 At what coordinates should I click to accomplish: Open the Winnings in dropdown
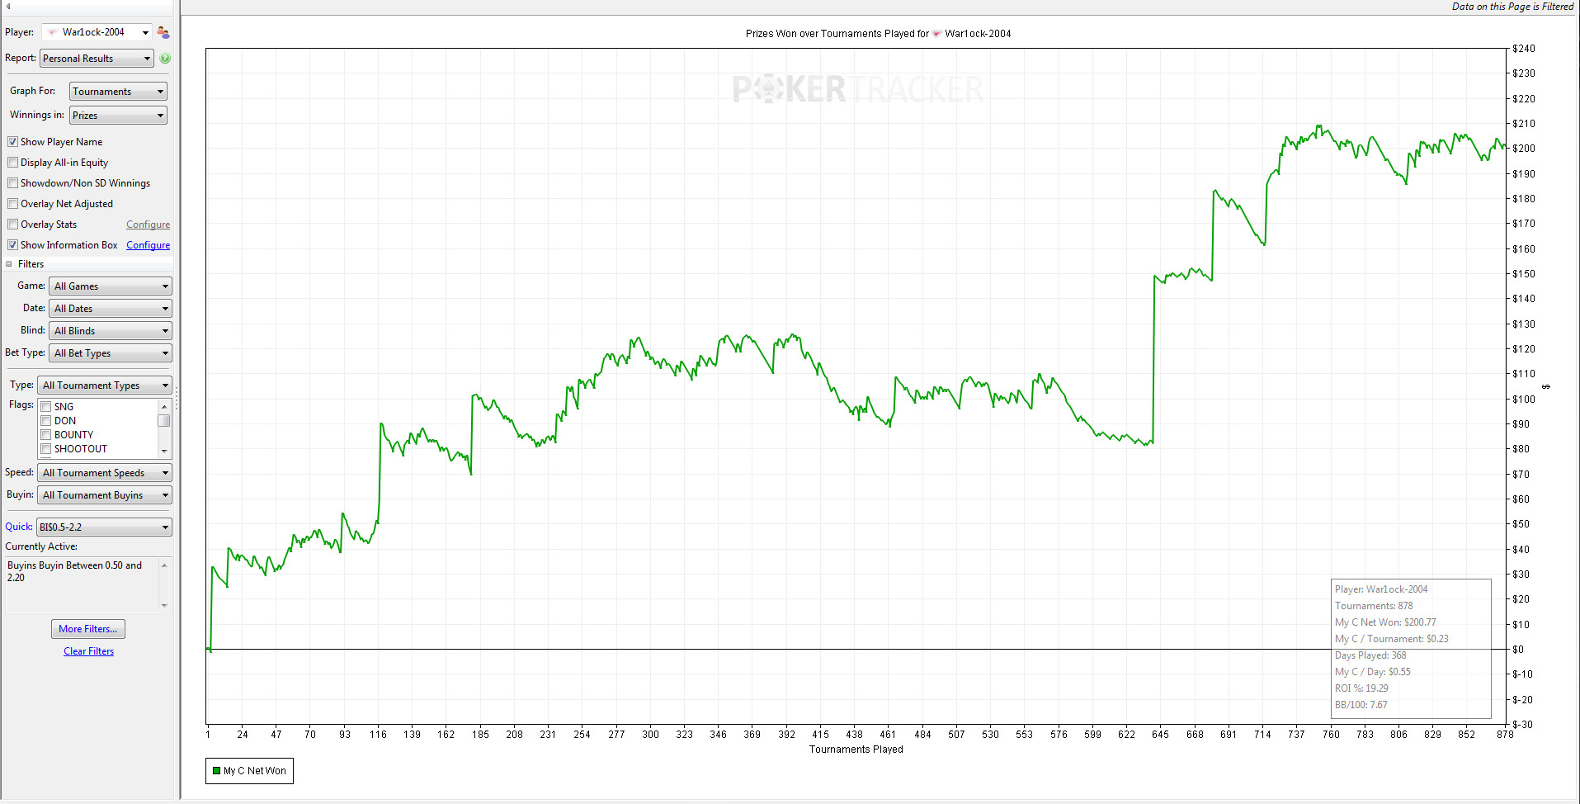click(x=118, y=116)
